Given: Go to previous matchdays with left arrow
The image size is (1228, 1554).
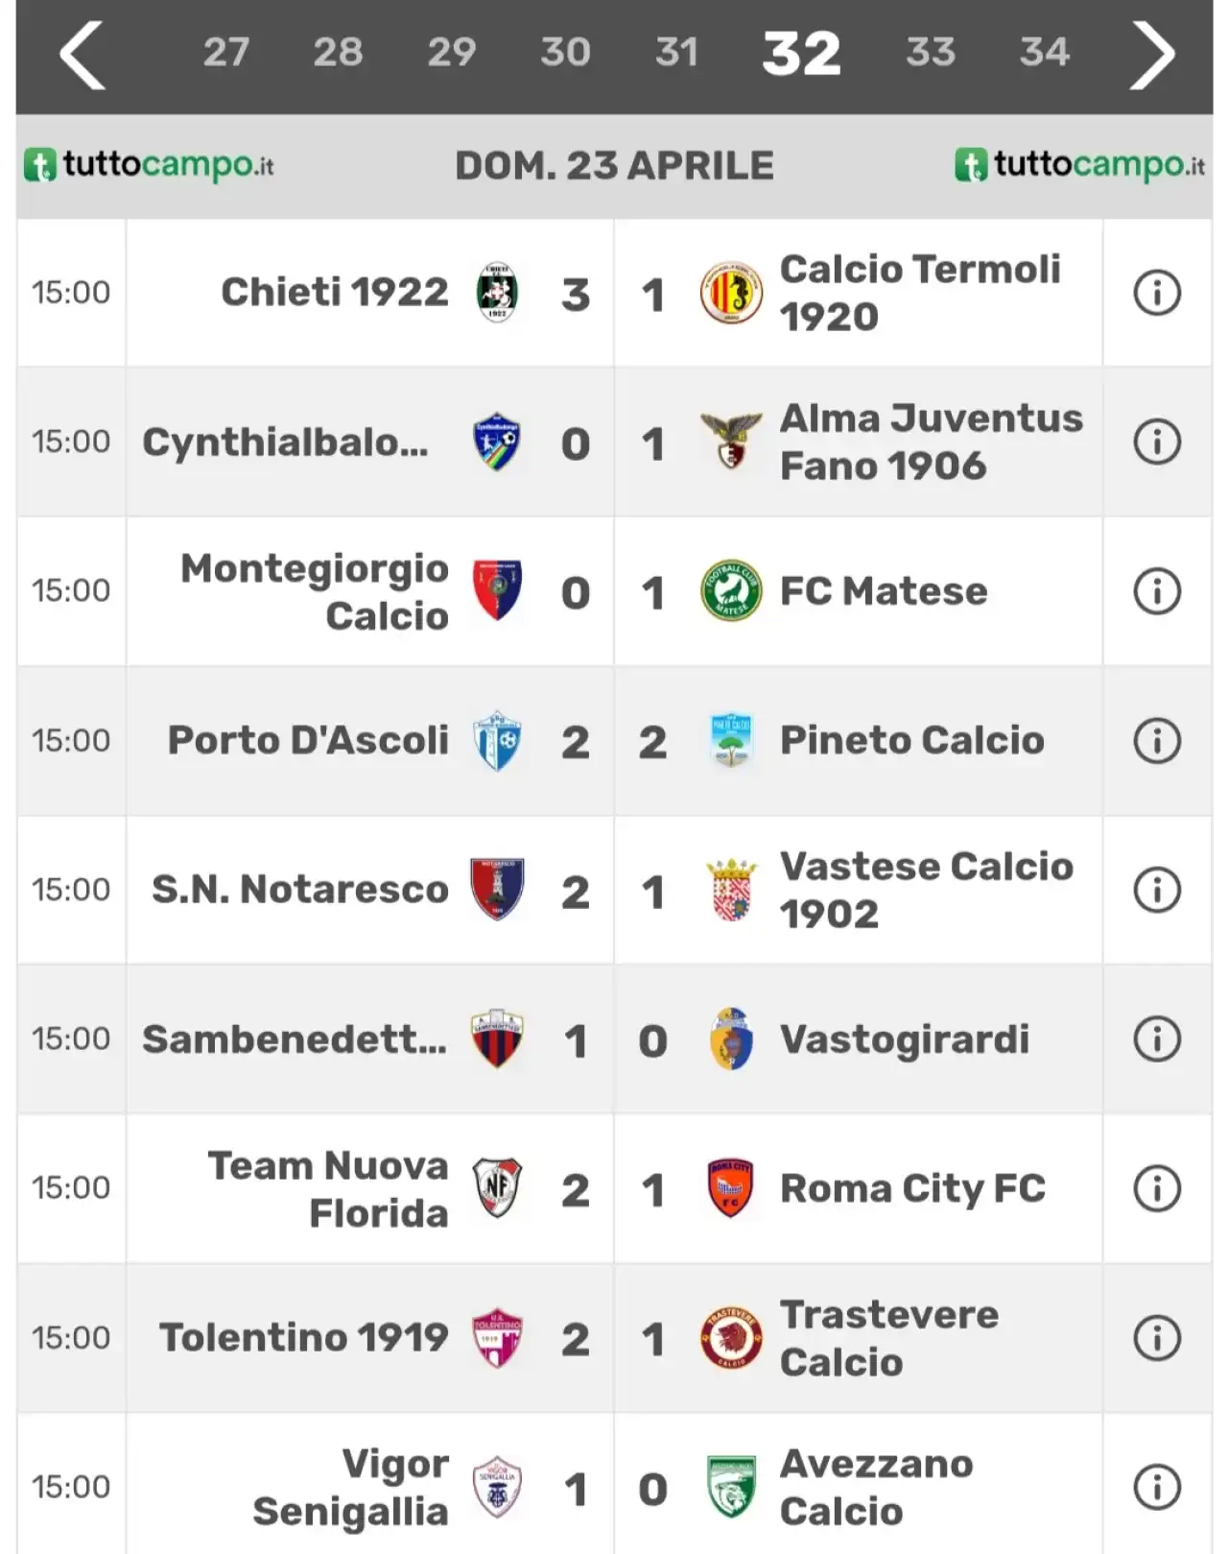Looking at the screenshot, I should pyautogui.click(x=82, y=56).
